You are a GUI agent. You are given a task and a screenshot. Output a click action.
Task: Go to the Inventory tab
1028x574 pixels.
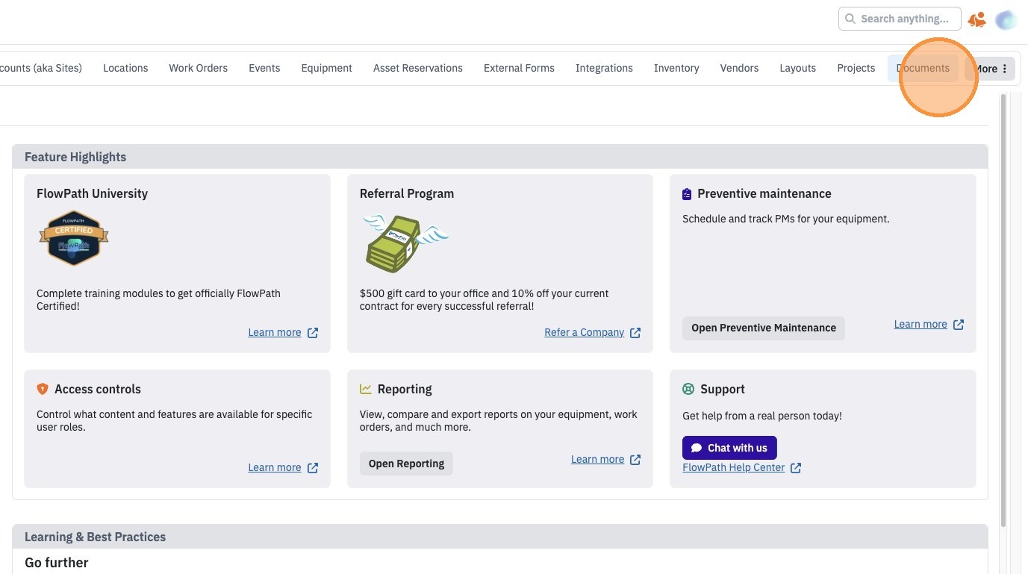click(676, 68)
